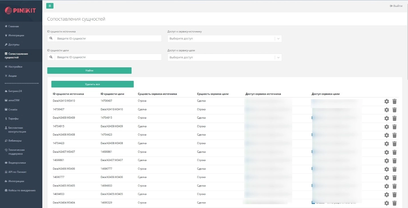Click trash icon for row Data!A3407:W3407
Screen dimensions: 408x208
point(395,152)
